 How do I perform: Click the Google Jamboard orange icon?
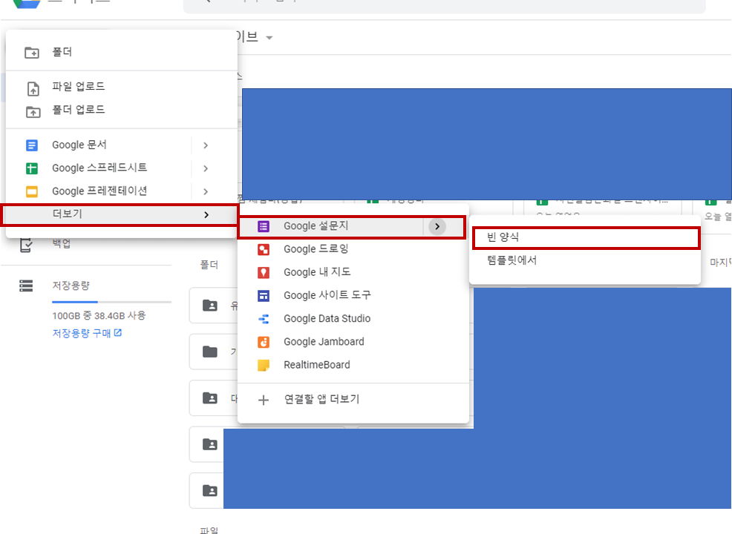[264, 343]
